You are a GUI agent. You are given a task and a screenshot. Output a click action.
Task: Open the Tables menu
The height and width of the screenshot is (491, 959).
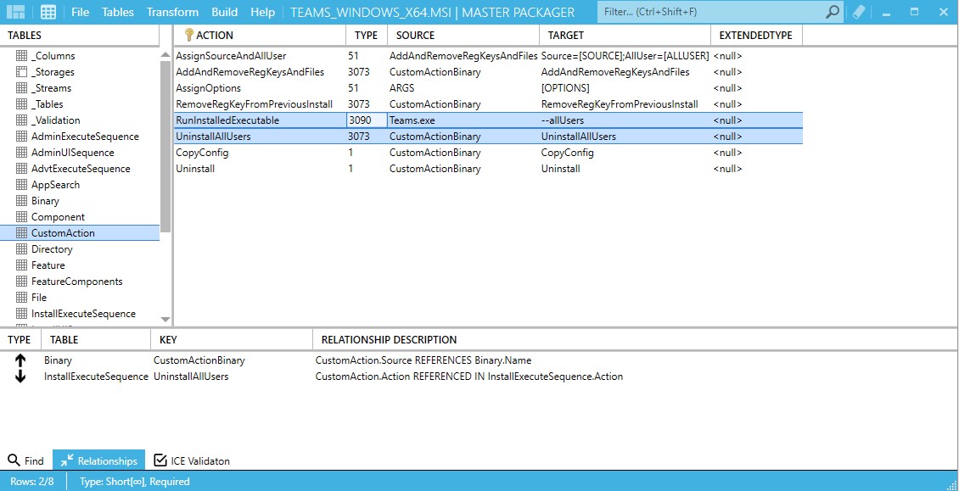click(x=117, y=12)
